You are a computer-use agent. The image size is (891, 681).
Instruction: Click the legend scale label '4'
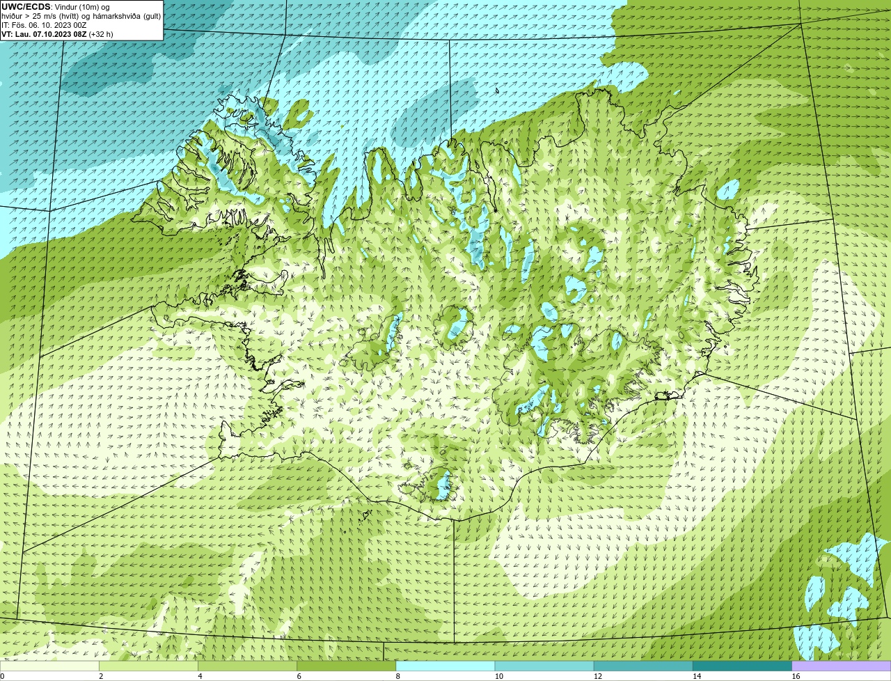point(200,676)
